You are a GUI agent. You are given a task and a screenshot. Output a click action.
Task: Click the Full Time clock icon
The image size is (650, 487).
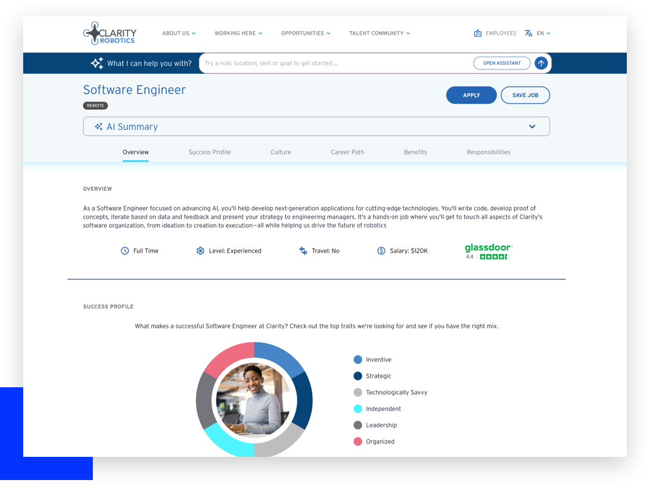(x=125, y=251)
